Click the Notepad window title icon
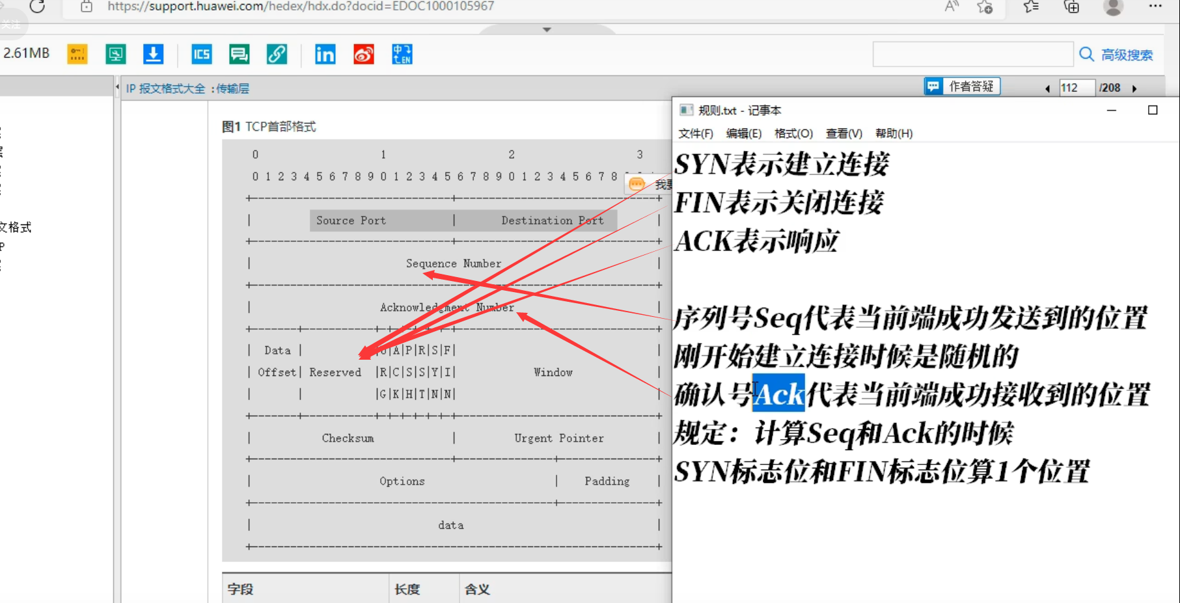1180x603 pixels. tap(686, 110)
